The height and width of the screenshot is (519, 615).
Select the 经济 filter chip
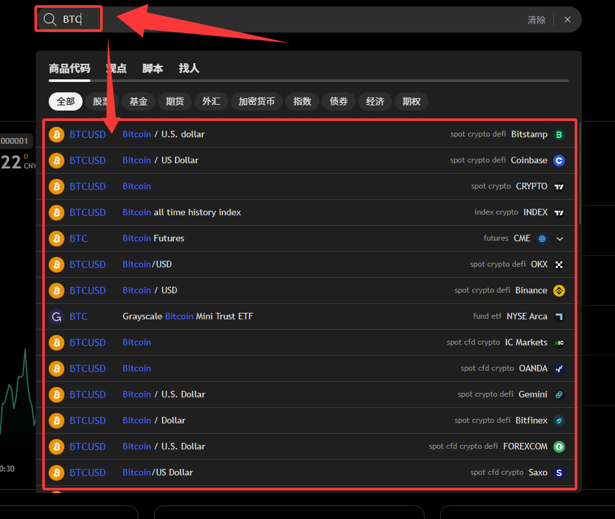point(375,101)
